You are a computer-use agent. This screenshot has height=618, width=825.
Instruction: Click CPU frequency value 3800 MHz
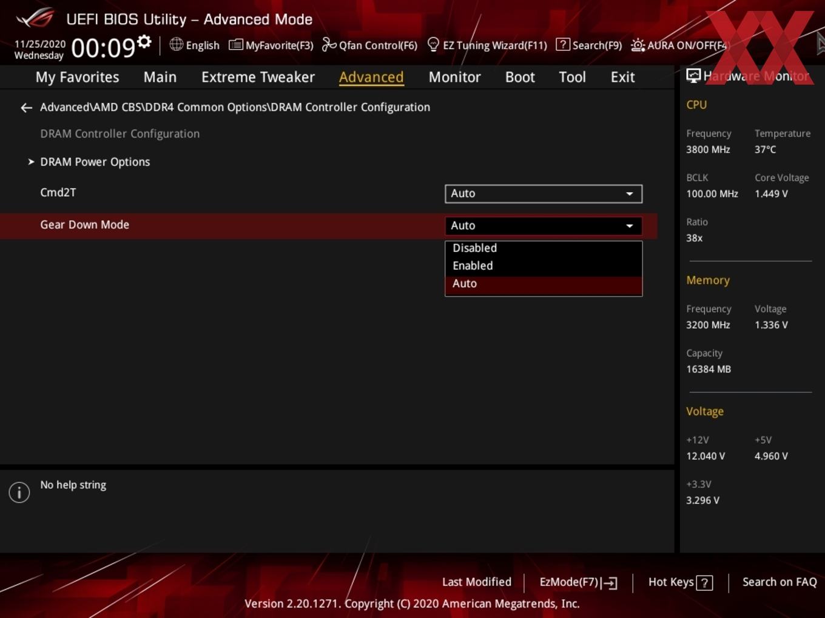click(x=708, y=149)
